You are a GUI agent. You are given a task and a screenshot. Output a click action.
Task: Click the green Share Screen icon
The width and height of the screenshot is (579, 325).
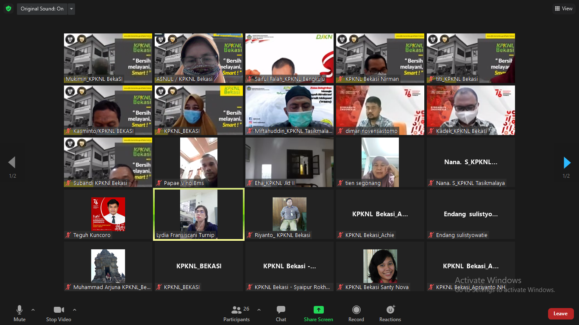318,310
